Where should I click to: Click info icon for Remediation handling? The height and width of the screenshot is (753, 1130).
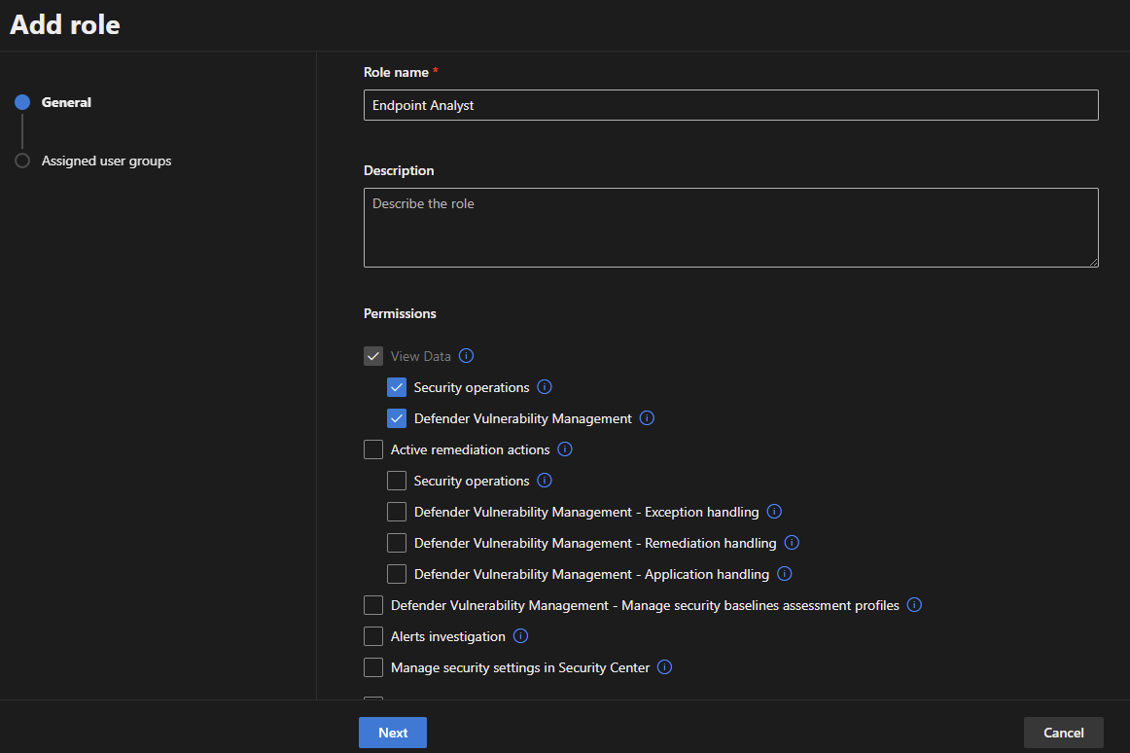792,543
